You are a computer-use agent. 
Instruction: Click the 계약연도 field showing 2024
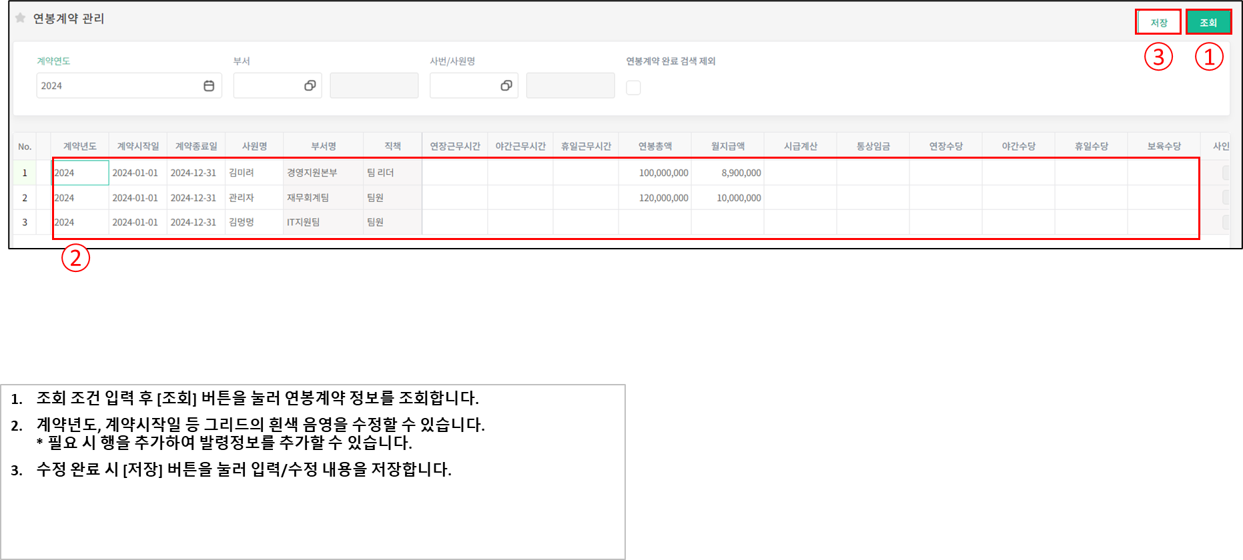[117, 86]
